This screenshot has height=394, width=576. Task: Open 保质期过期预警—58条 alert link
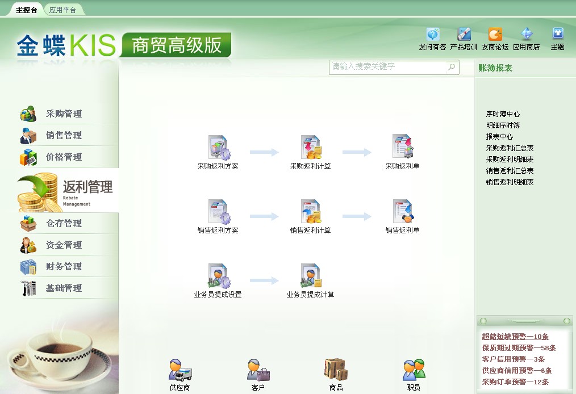[519, 348]
